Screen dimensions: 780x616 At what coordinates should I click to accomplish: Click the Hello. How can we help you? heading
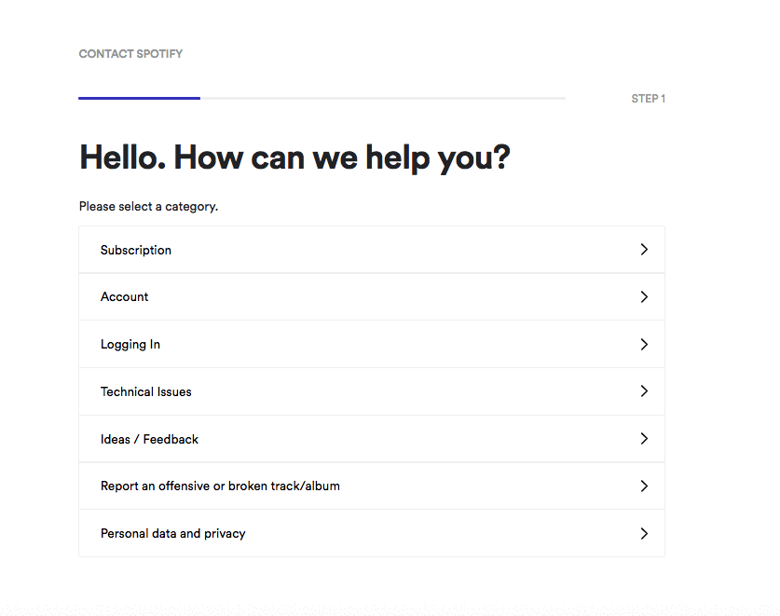[x=294, y=157]
